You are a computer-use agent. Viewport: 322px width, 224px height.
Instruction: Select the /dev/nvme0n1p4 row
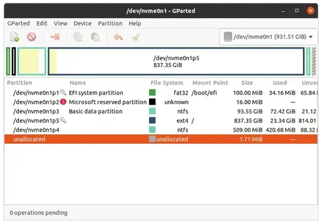click(x=161, y=130)
